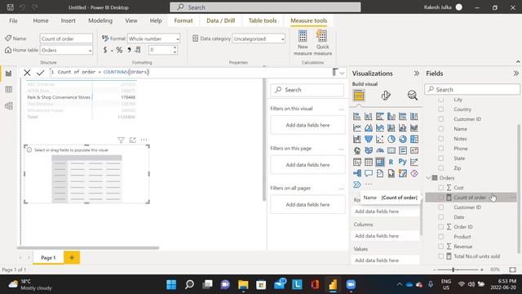Select the Area chart visual
522x294 pixels.
pos(369,127)
